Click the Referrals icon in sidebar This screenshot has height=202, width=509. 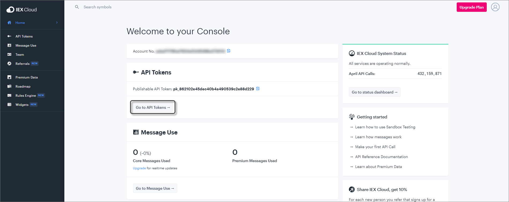(x=9, y=63)
